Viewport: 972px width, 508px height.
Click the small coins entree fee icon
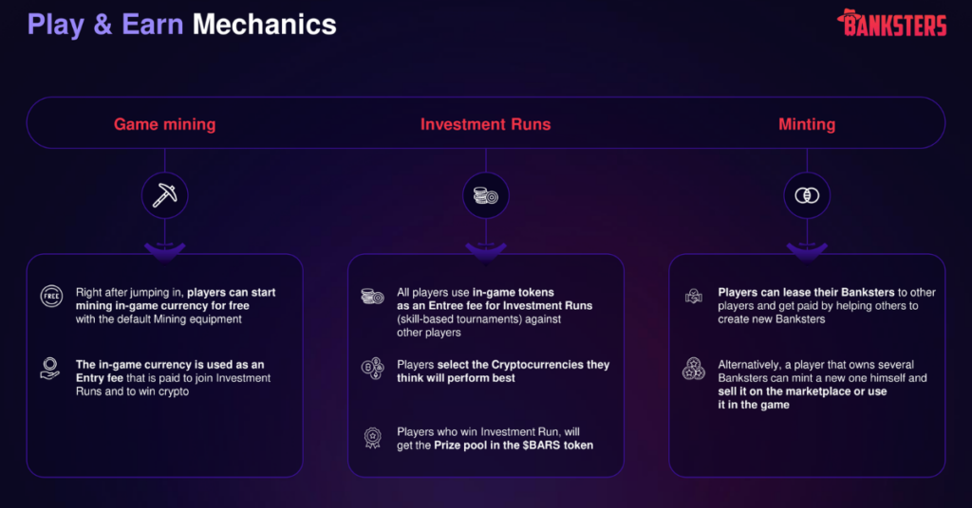(x=372, y=297)
